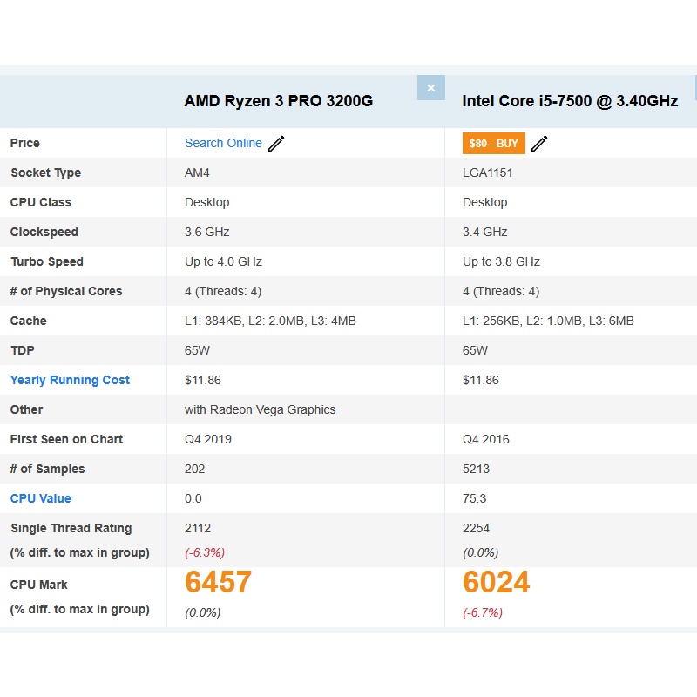
Task: Open the CPU Value link
Action: pyautogui.click(x=40, y=498)
